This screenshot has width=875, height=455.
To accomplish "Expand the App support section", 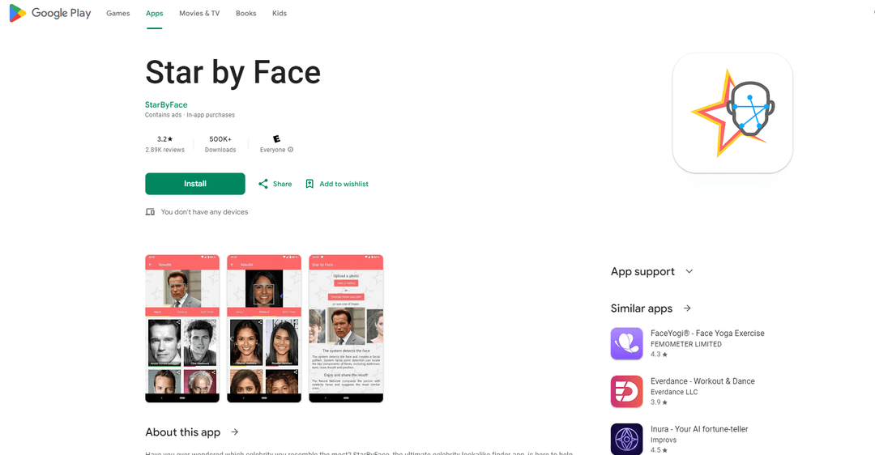I will [x=689, y=271].
